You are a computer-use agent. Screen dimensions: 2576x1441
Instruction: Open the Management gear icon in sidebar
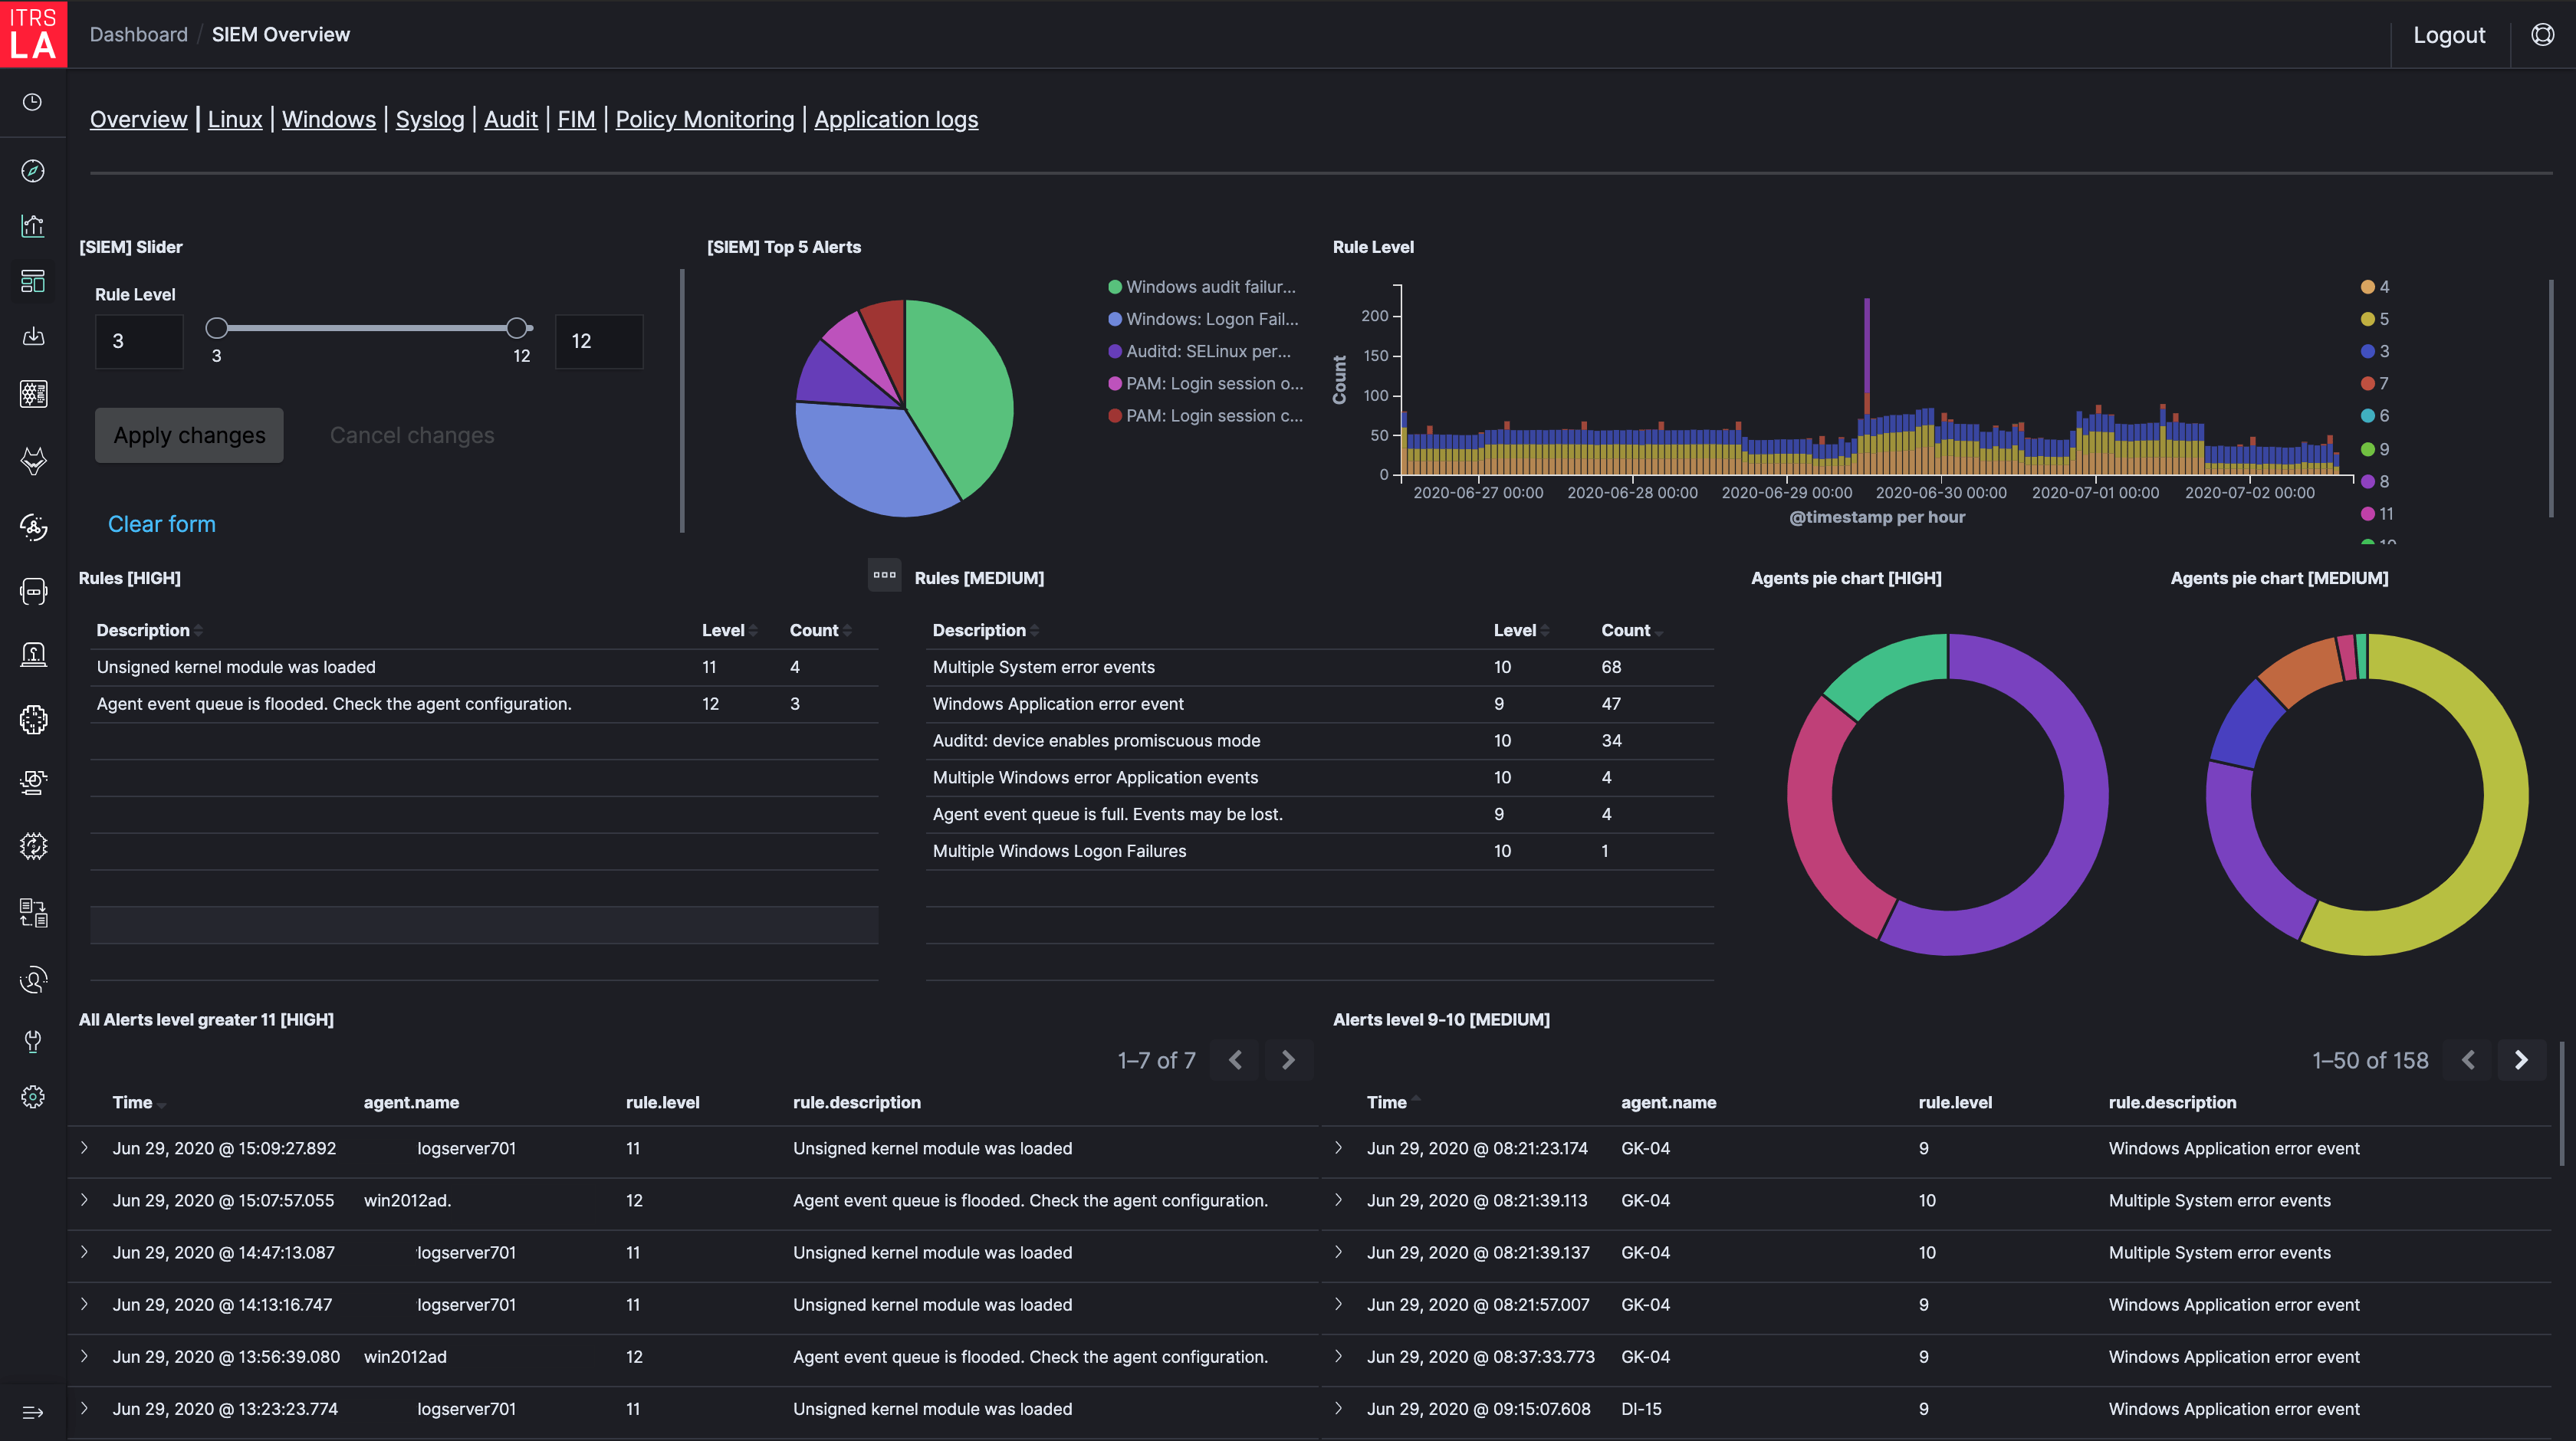pyautogui.click(x=33, y=1097)
